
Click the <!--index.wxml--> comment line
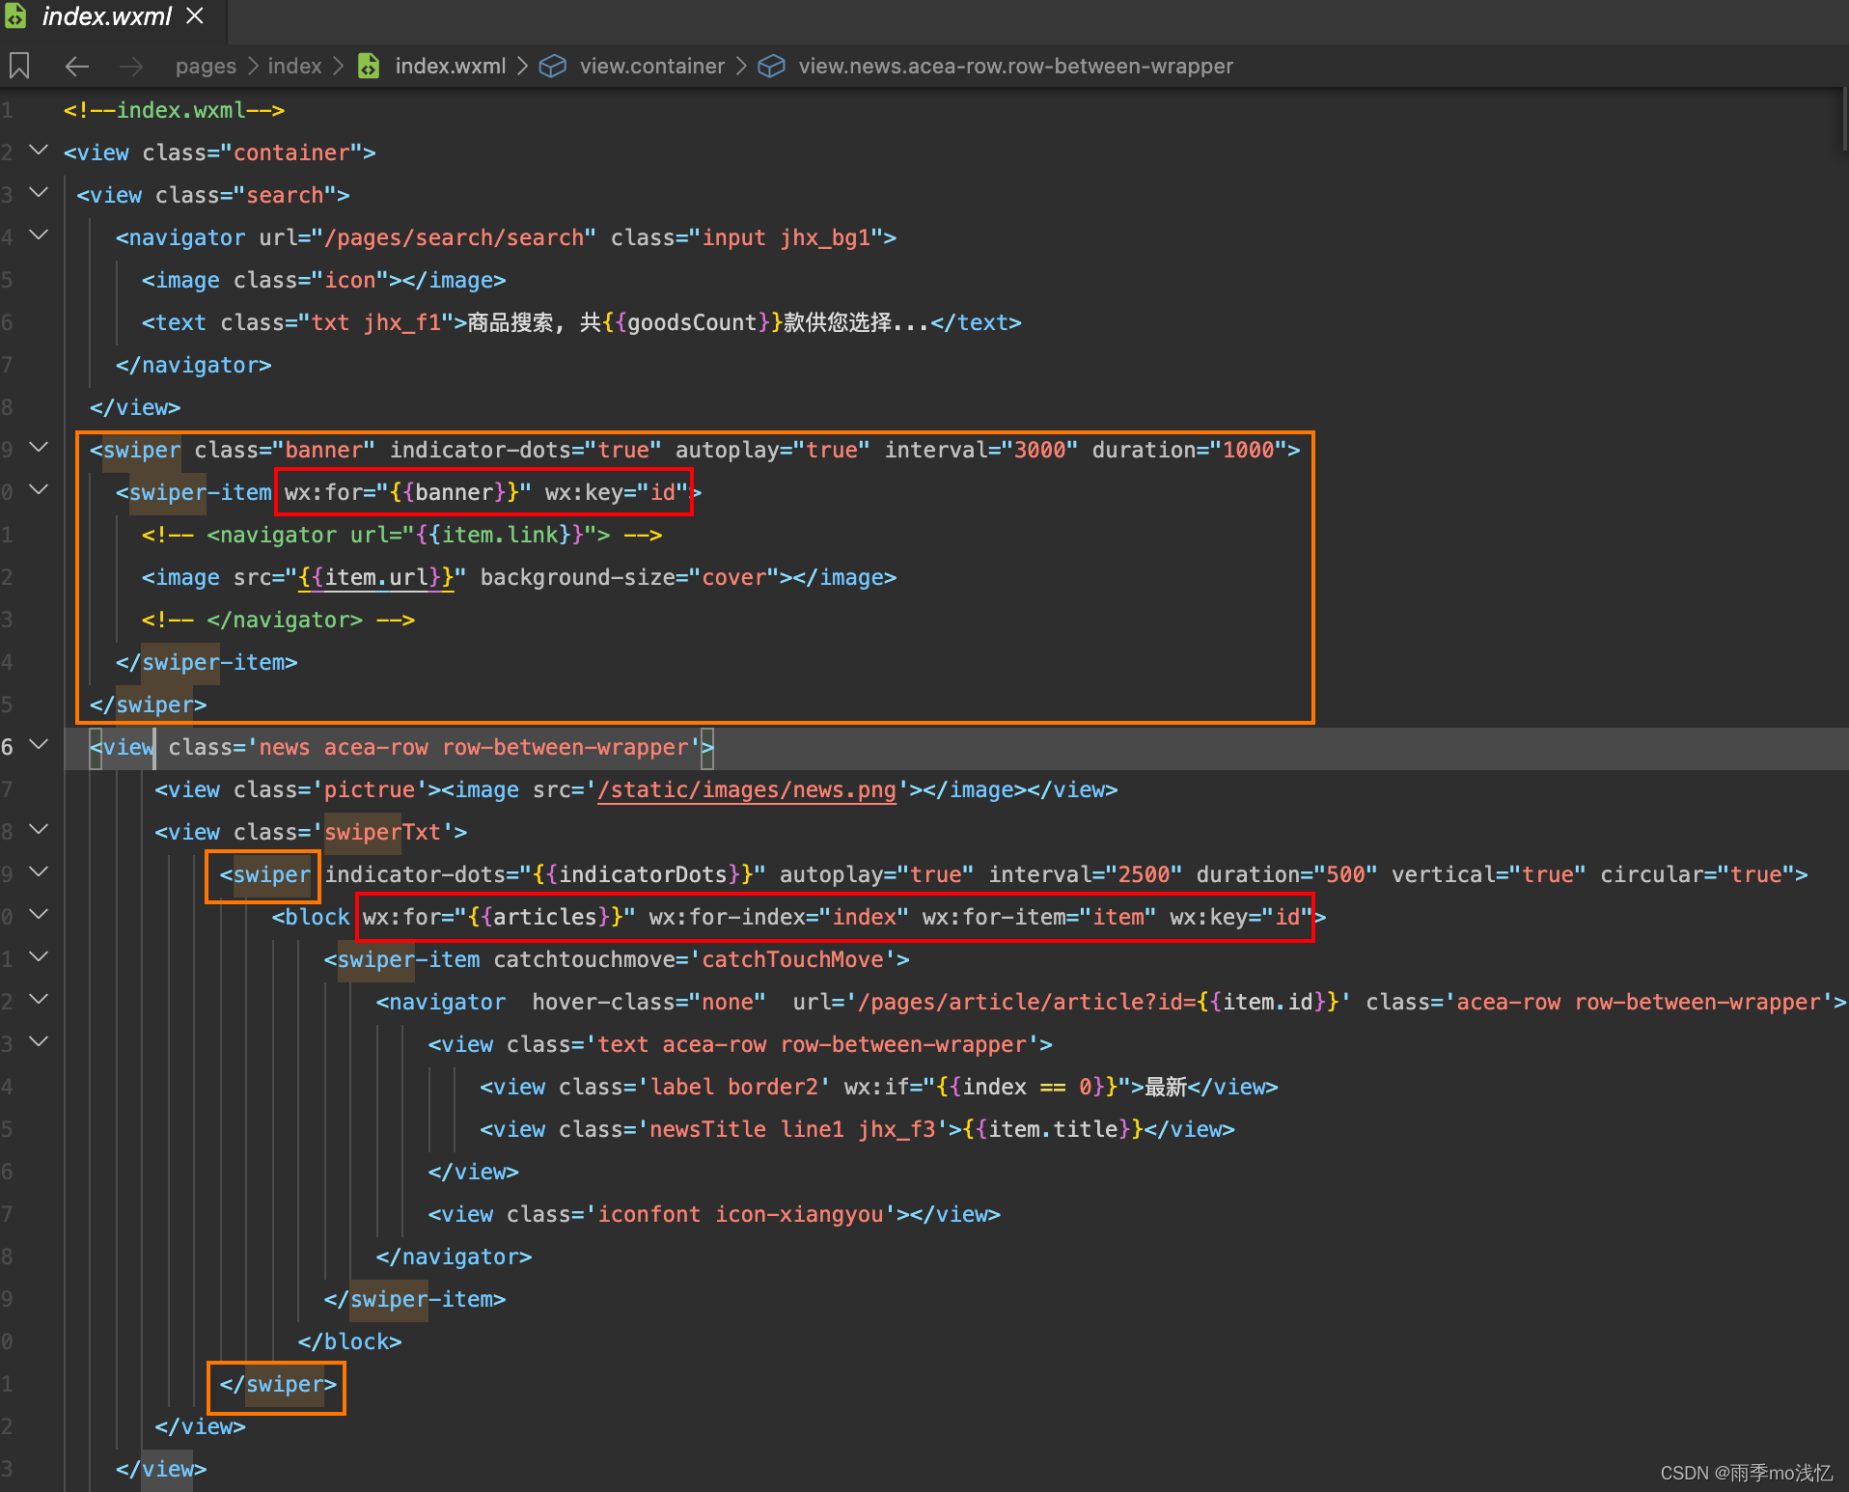(x=174, y=110)
